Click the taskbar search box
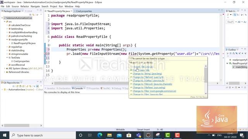The width and height of the screenshot is (248, 139). click(x=43, y=135)
